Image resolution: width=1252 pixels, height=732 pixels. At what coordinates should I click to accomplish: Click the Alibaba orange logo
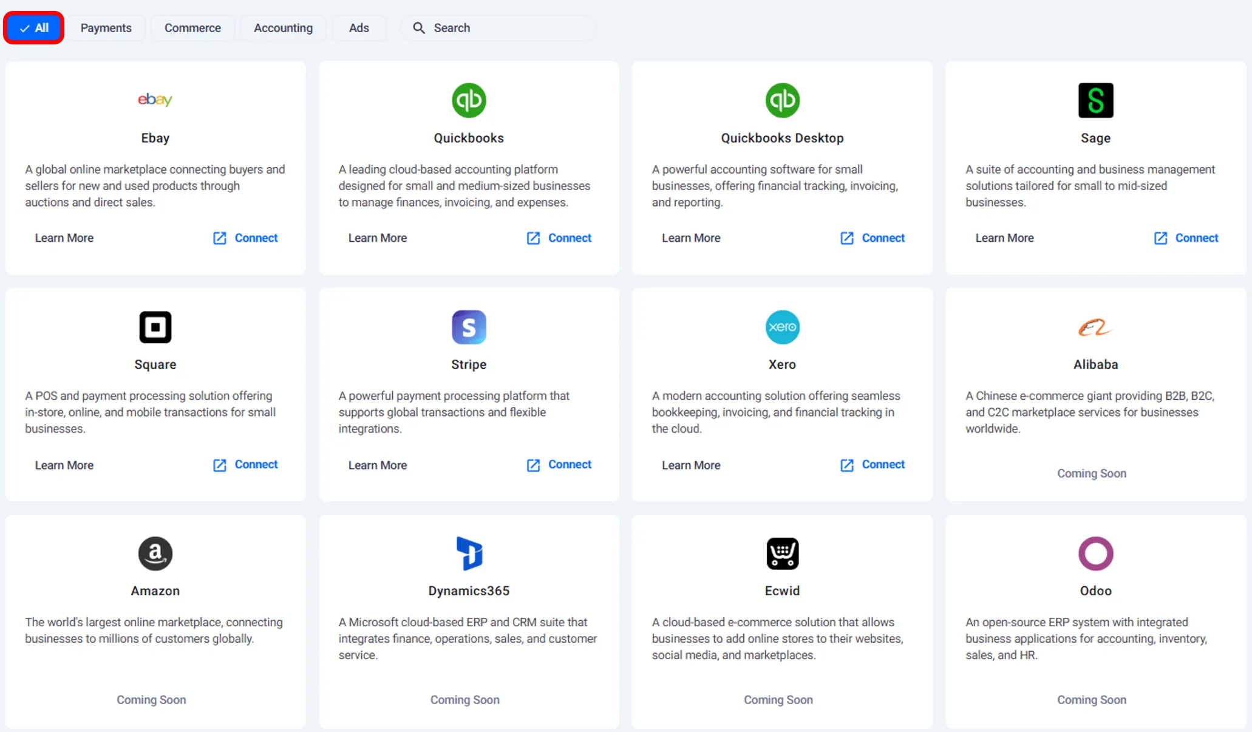[1095, 327]
